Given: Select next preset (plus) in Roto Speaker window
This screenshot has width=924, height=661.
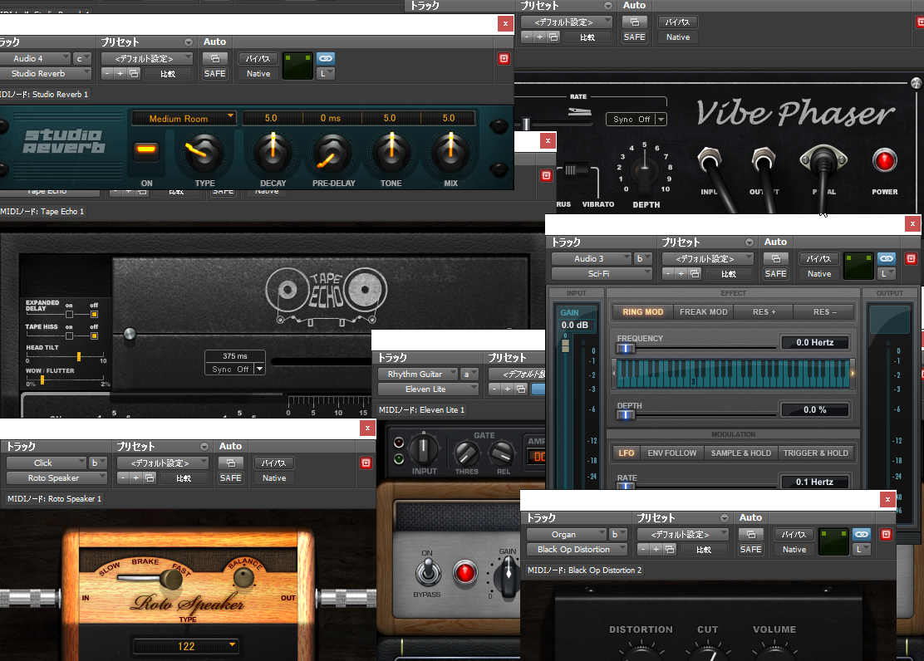Looking at the screenshot, I should (136, 477).
